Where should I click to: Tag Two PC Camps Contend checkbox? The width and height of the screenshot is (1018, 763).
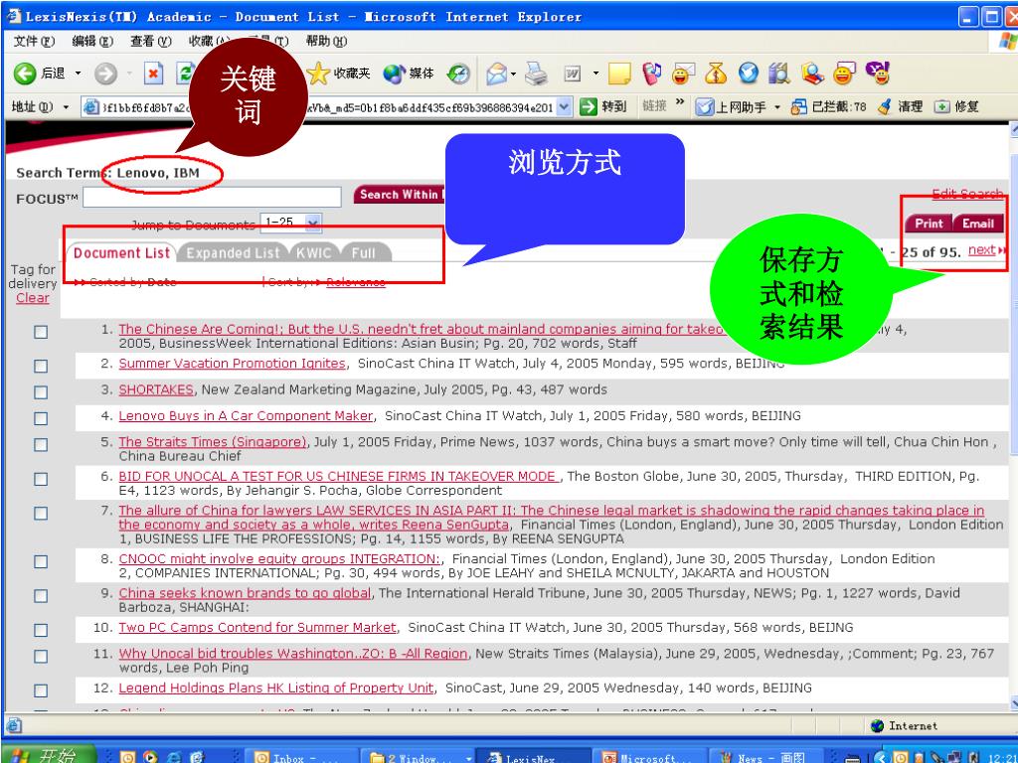tap(41, 630)
